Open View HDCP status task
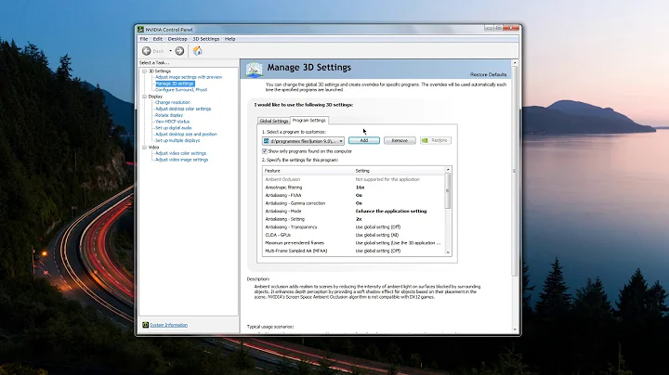669x375 pixels. 173,122
